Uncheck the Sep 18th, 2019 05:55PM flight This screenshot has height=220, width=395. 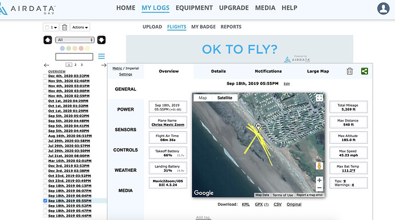[x=45, y=201]
